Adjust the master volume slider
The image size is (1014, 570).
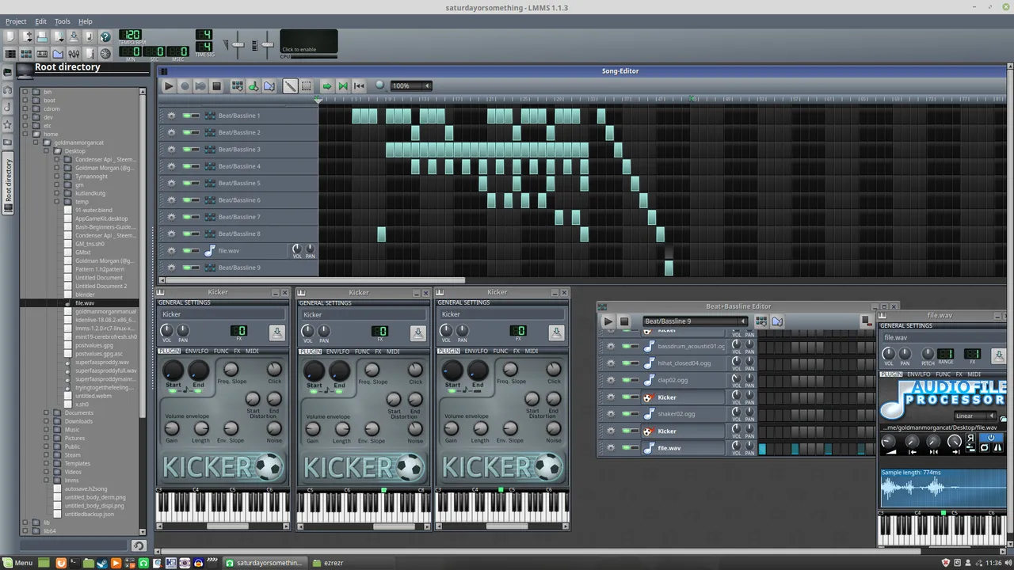point(238,44)
